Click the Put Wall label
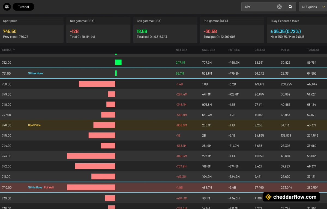The width and height of the screenshot is (327, 209). [x=49, y=187]
